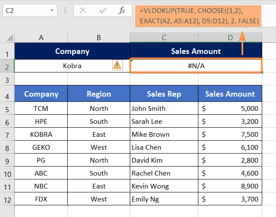The image size is (276, 217).
Task: Click the formula bar options dots handle
Action: click(65, 10)
